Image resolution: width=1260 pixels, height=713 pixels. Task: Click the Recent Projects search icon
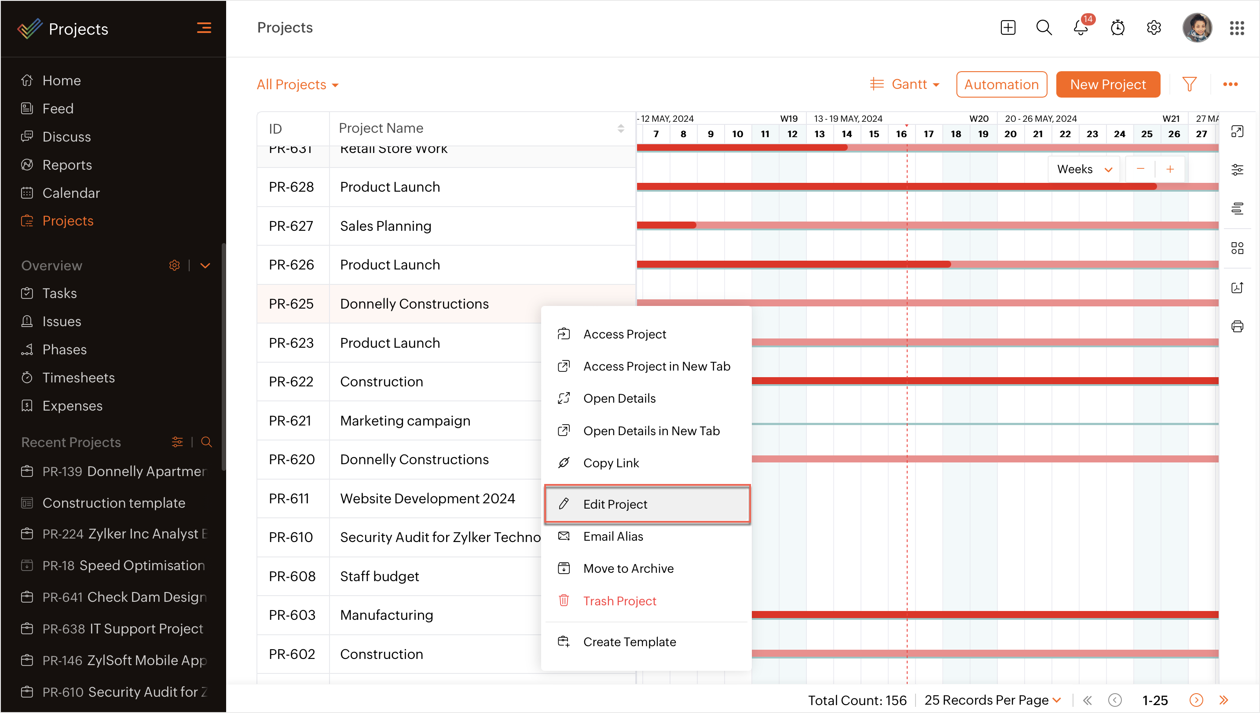click(x=206, y=442)
